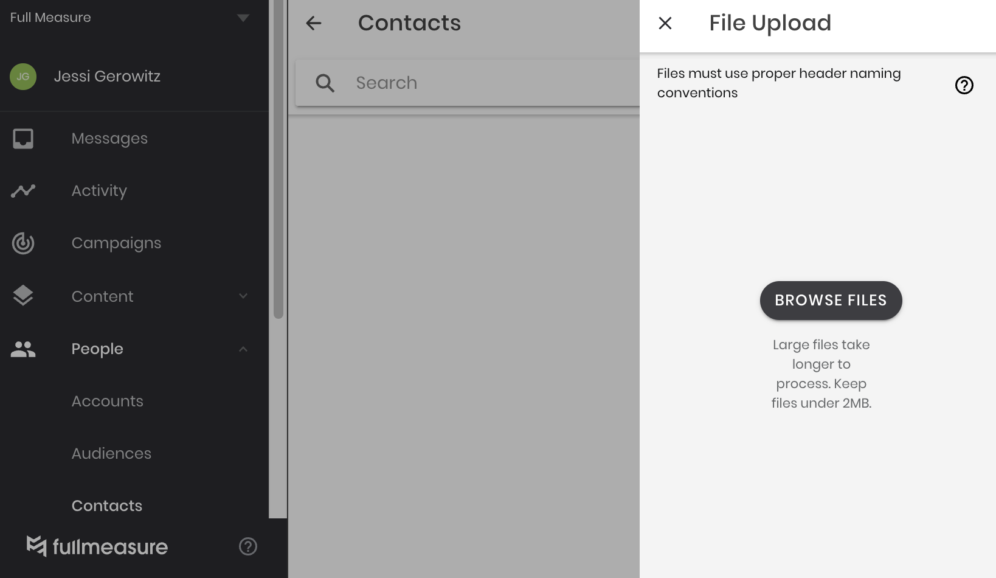This screenshot has height=578, width=996.
Task: Select Contacts in the sidebar
Action: [107, 506]
